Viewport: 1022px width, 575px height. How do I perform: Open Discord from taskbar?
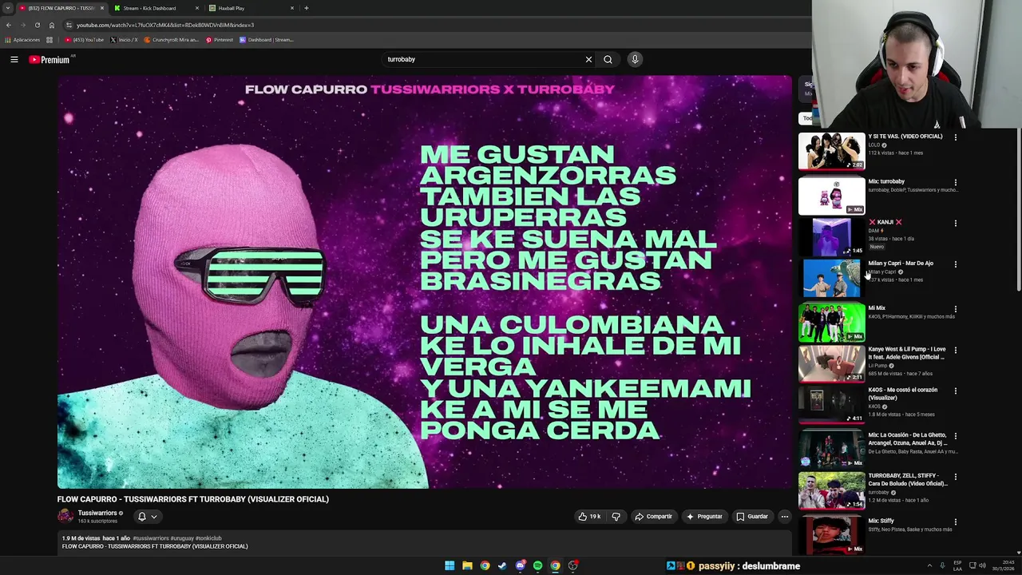pyautogui.click(x=520, y=565)
